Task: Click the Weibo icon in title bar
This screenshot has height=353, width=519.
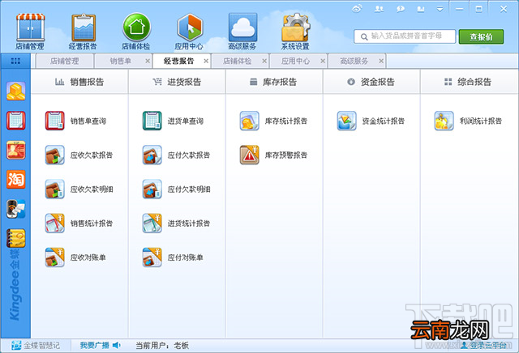Action: pos(357,9)
